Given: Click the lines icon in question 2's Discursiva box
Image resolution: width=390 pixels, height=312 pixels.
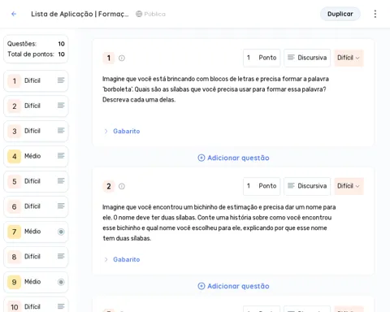Looking at the screenshot, I should tap(291, 186).
